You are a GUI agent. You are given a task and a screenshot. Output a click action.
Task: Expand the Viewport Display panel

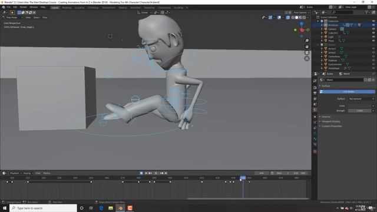click(x=331, y=121)
